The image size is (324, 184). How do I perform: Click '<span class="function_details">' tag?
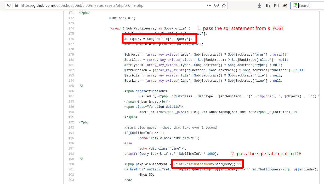click(154, 107)
